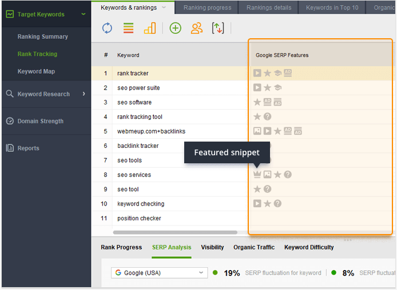Click the Domain Strength gauge icon
The width and height of the screenshot is (397, 290).
click(x=10, y=121)
